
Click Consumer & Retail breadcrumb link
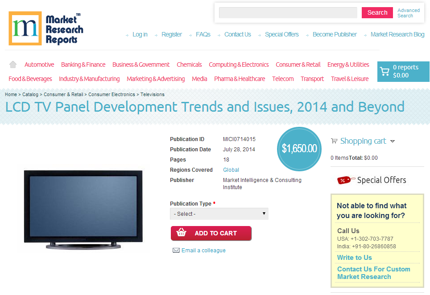(63, 94)
